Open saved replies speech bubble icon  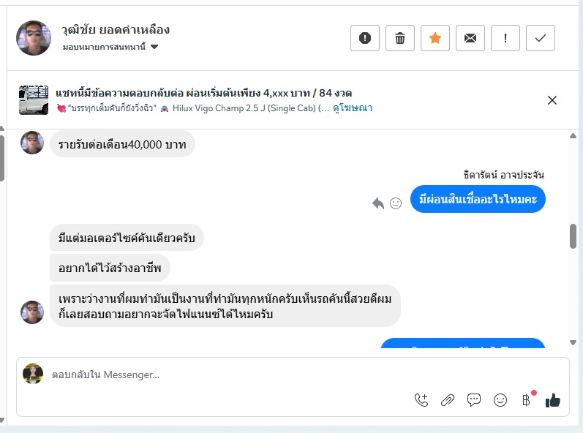[x=474, y=400]
